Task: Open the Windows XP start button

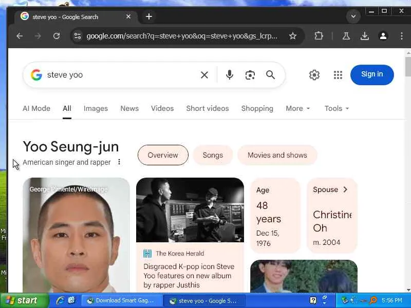Action: click(x=24, y=300)
